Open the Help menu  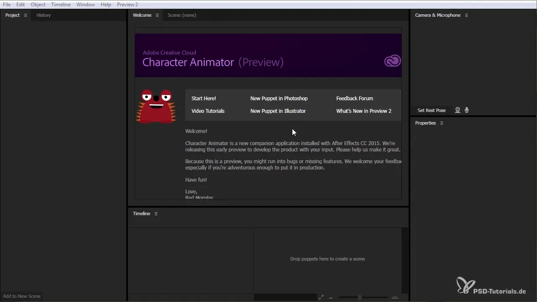click(106, 4)
